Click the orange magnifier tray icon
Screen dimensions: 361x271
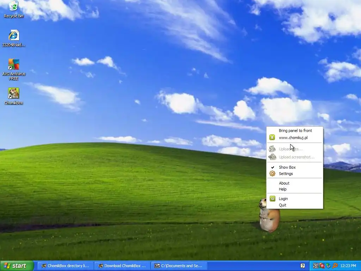(x=335, y=266)
